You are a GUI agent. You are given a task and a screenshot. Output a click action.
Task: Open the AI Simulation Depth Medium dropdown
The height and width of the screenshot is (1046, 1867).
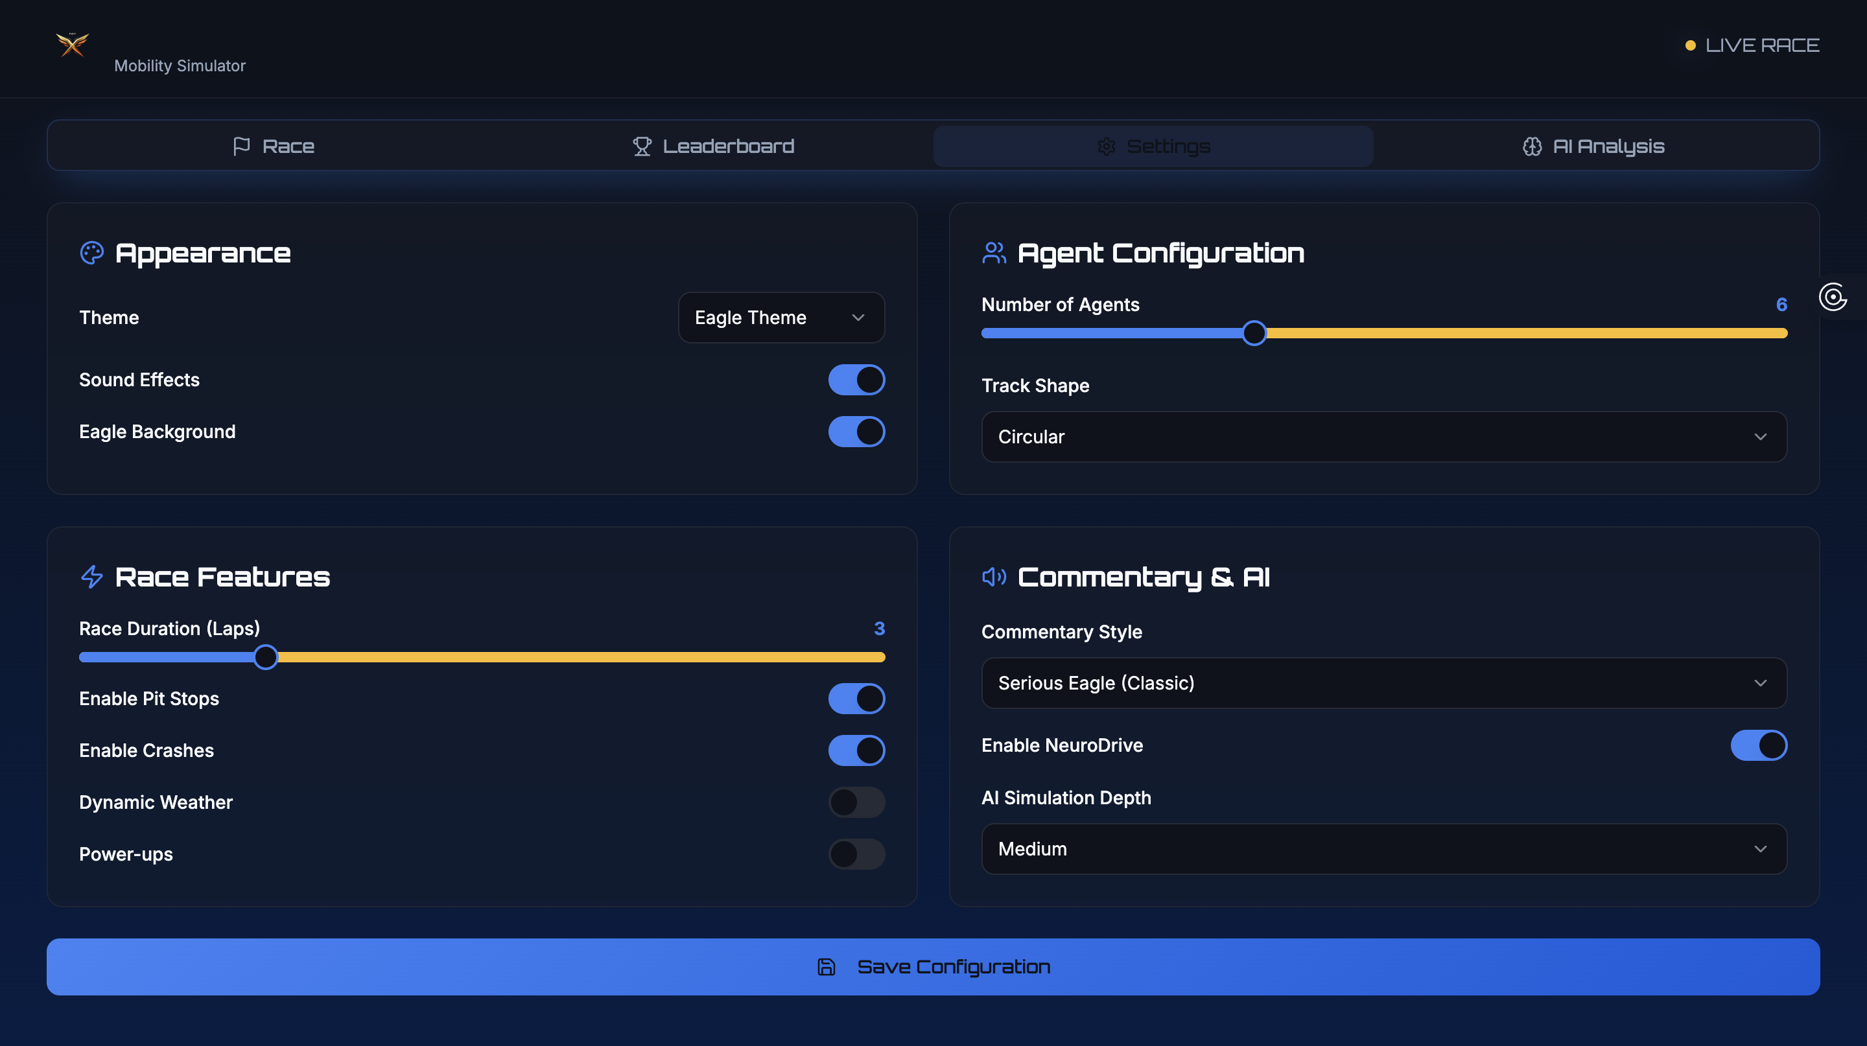pos(1383,849)
